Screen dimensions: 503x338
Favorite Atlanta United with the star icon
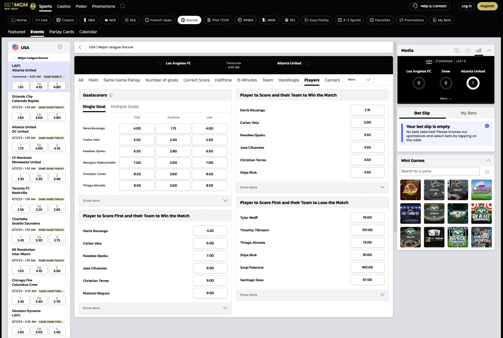click(x=307, y=63)
